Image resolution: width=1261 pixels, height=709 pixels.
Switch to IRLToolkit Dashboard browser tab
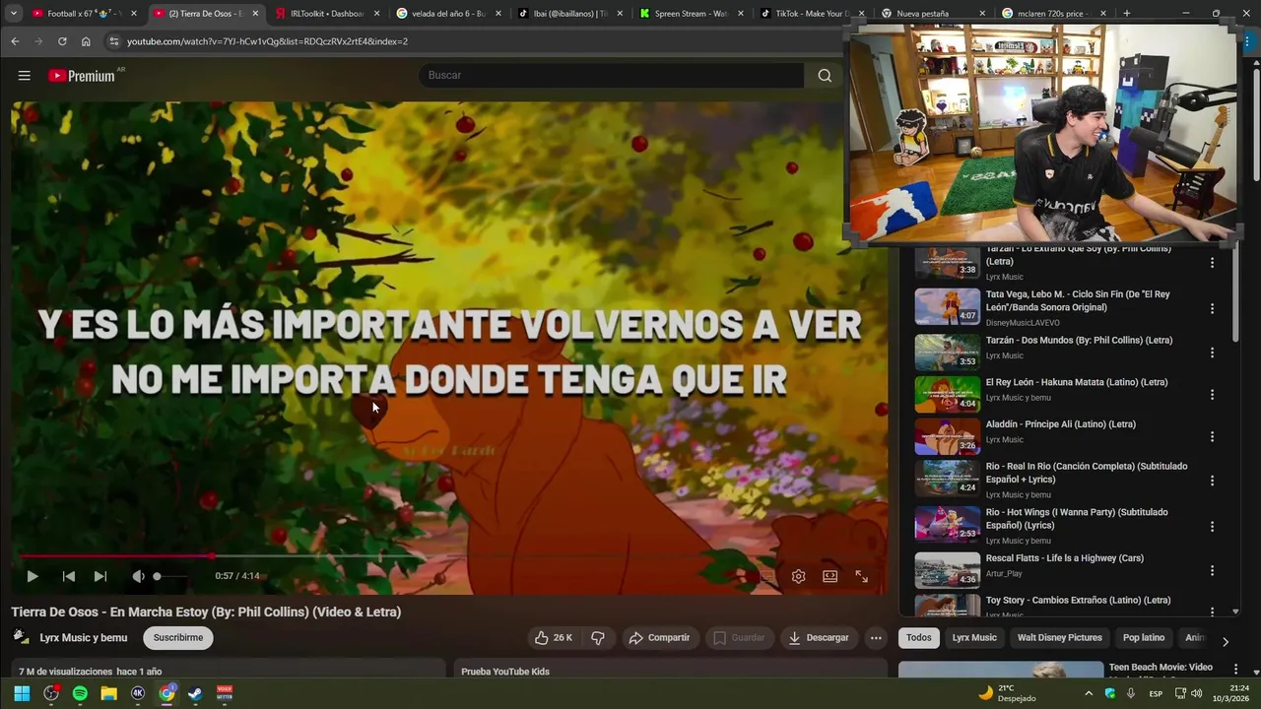coord(327,14)
